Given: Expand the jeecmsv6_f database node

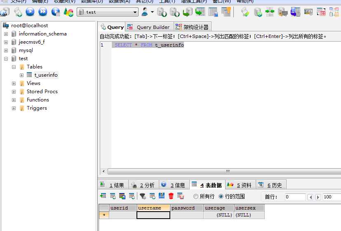Looking at the screenshot, I should click(6, 42).
